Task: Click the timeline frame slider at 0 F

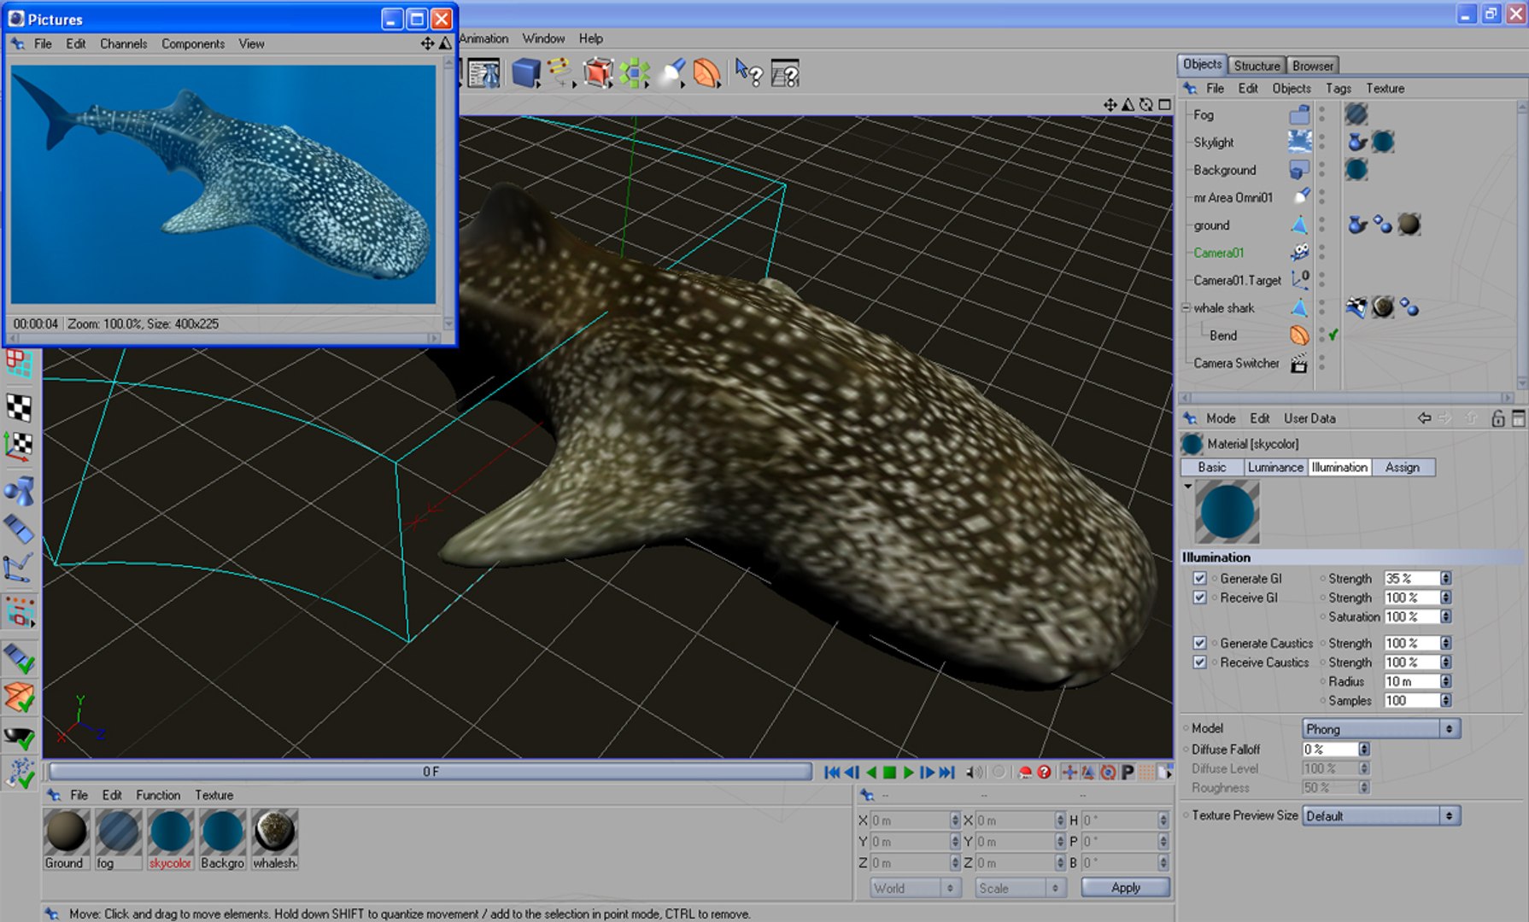Action: pos(431,772)
